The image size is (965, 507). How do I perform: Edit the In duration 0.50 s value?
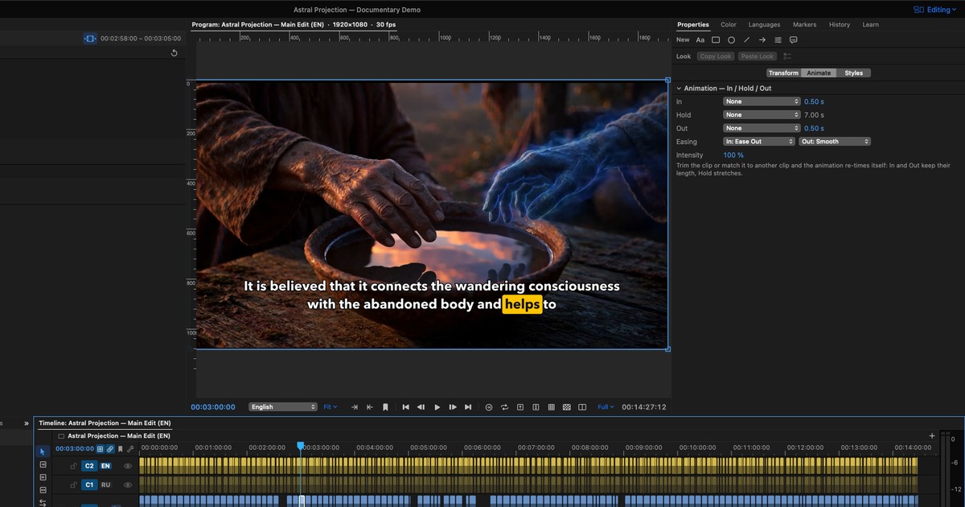814,101
